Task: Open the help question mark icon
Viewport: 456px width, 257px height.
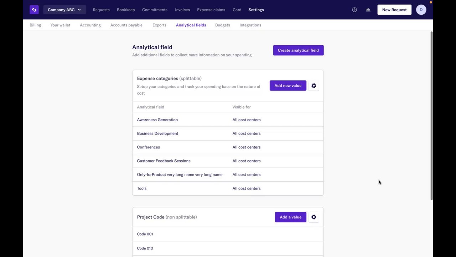Action: [354, 10]
